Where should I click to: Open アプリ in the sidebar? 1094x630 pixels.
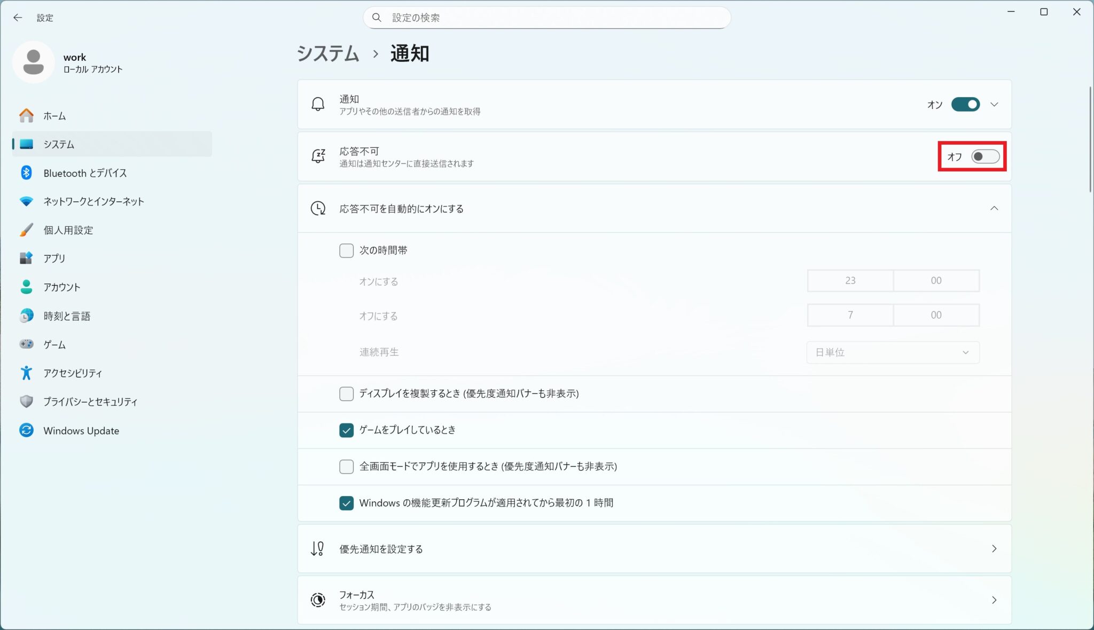pyautogui.click(x=54, y=258)
